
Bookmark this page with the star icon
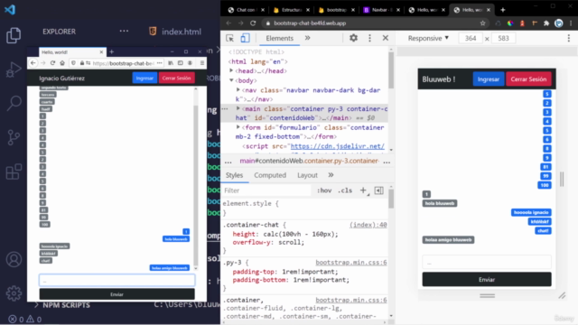[482, 23]
